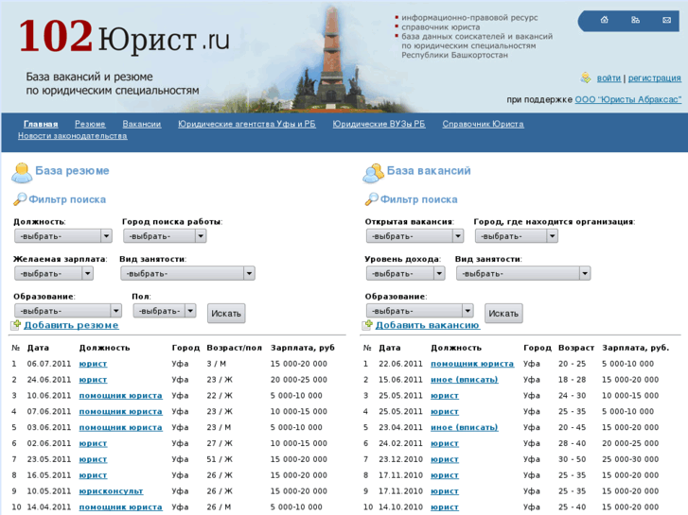Click salary 25 000-30 000 in vacancy row 7
This screenshot has height=515, width=688.
point(630,459)
